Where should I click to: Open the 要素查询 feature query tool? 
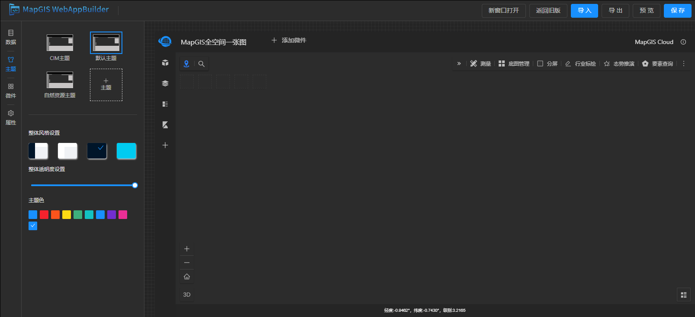[657, 63]
